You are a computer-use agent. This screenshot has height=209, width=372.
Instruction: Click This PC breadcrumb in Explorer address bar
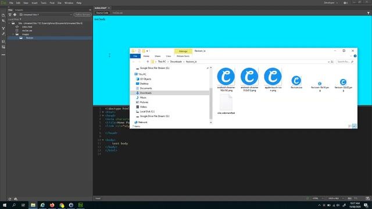[x=162, y=62]
